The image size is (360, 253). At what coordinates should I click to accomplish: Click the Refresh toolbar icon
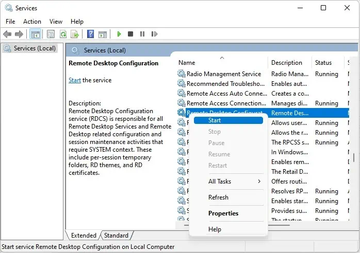[x=63, y=34]
